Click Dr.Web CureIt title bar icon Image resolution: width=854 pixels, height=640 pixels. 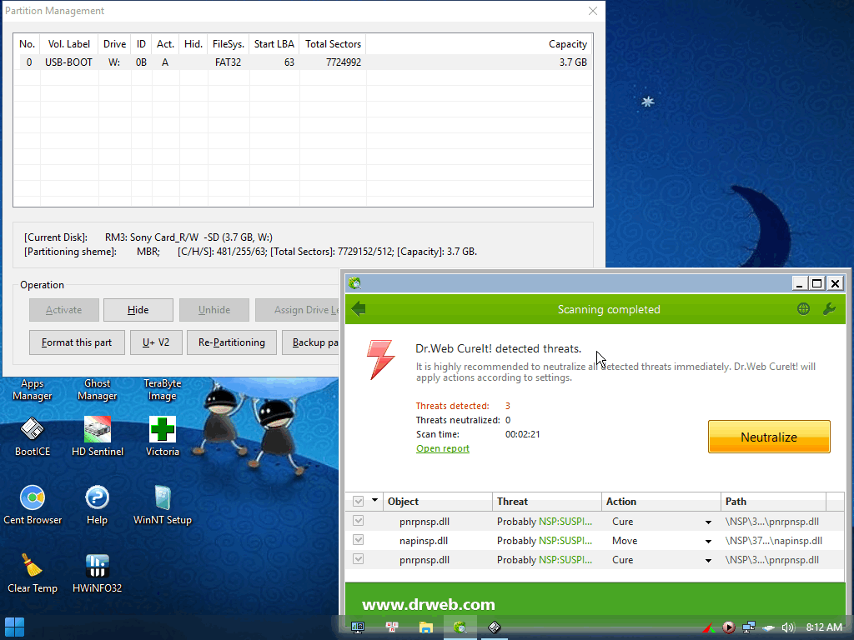pos(355,283)
